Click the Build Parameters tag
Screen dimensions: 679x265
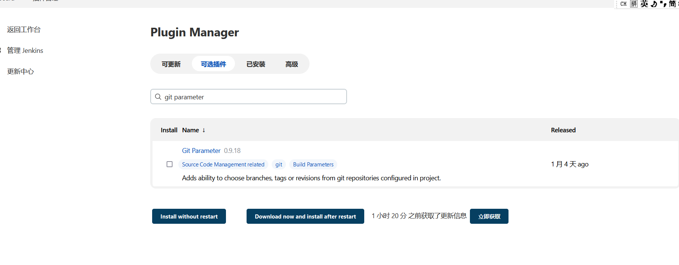(x=313, y=165)
